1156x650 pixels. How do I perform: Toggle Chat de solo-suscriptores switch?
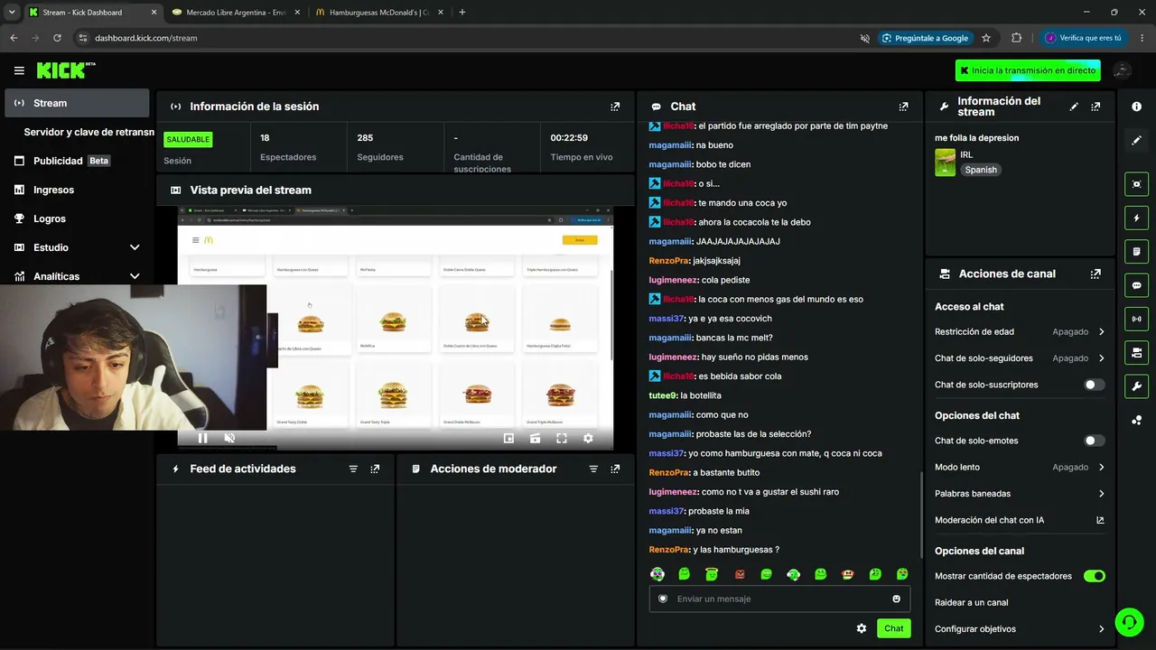(x=1094, y=385)
